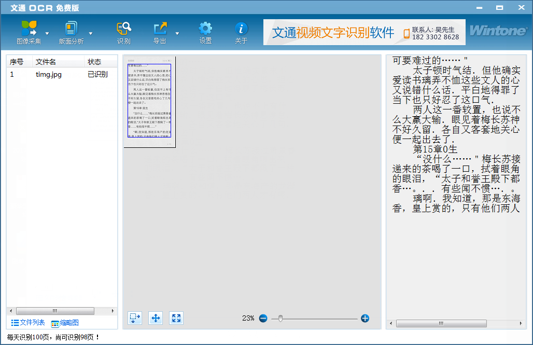Screen dimensions: 533x345
Task: Open the 关于 about info icon
Action: point(241,29)
